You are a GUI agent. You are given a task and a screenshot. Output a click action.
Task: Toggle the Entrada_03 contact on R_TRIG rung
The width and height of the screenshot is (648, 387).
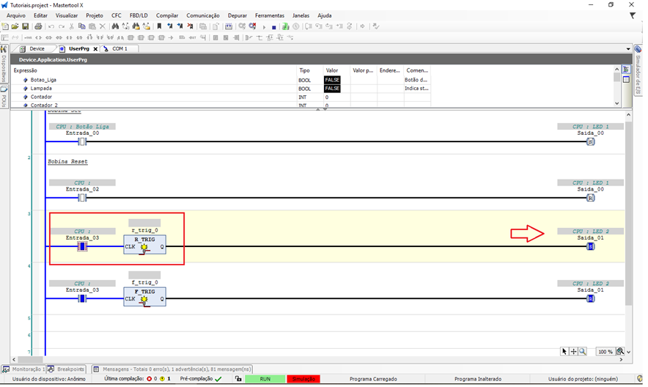pos(82,247)
